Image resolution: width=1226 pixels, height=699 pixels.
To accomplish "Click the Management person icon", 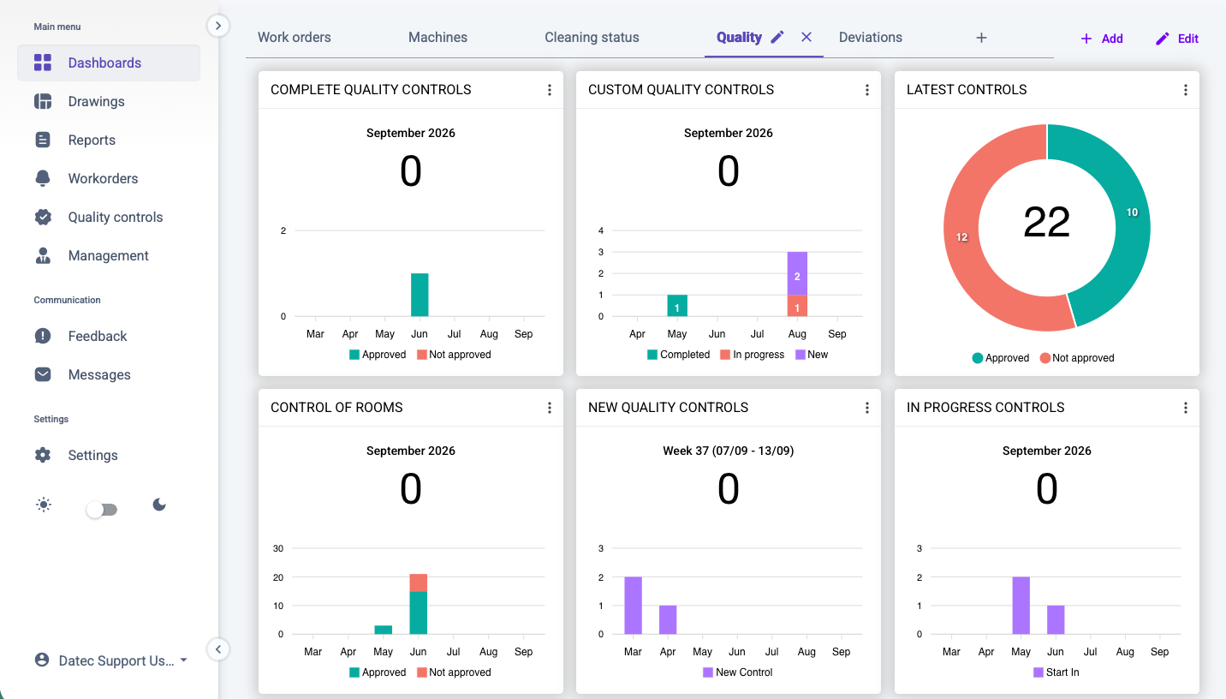I will coord(43,255).
